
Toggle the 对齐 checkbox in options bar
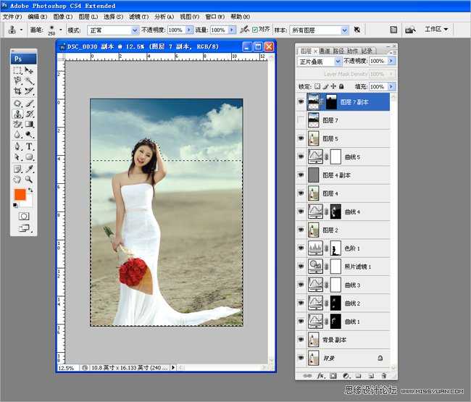pyautogui.click(x=254, y=30)
